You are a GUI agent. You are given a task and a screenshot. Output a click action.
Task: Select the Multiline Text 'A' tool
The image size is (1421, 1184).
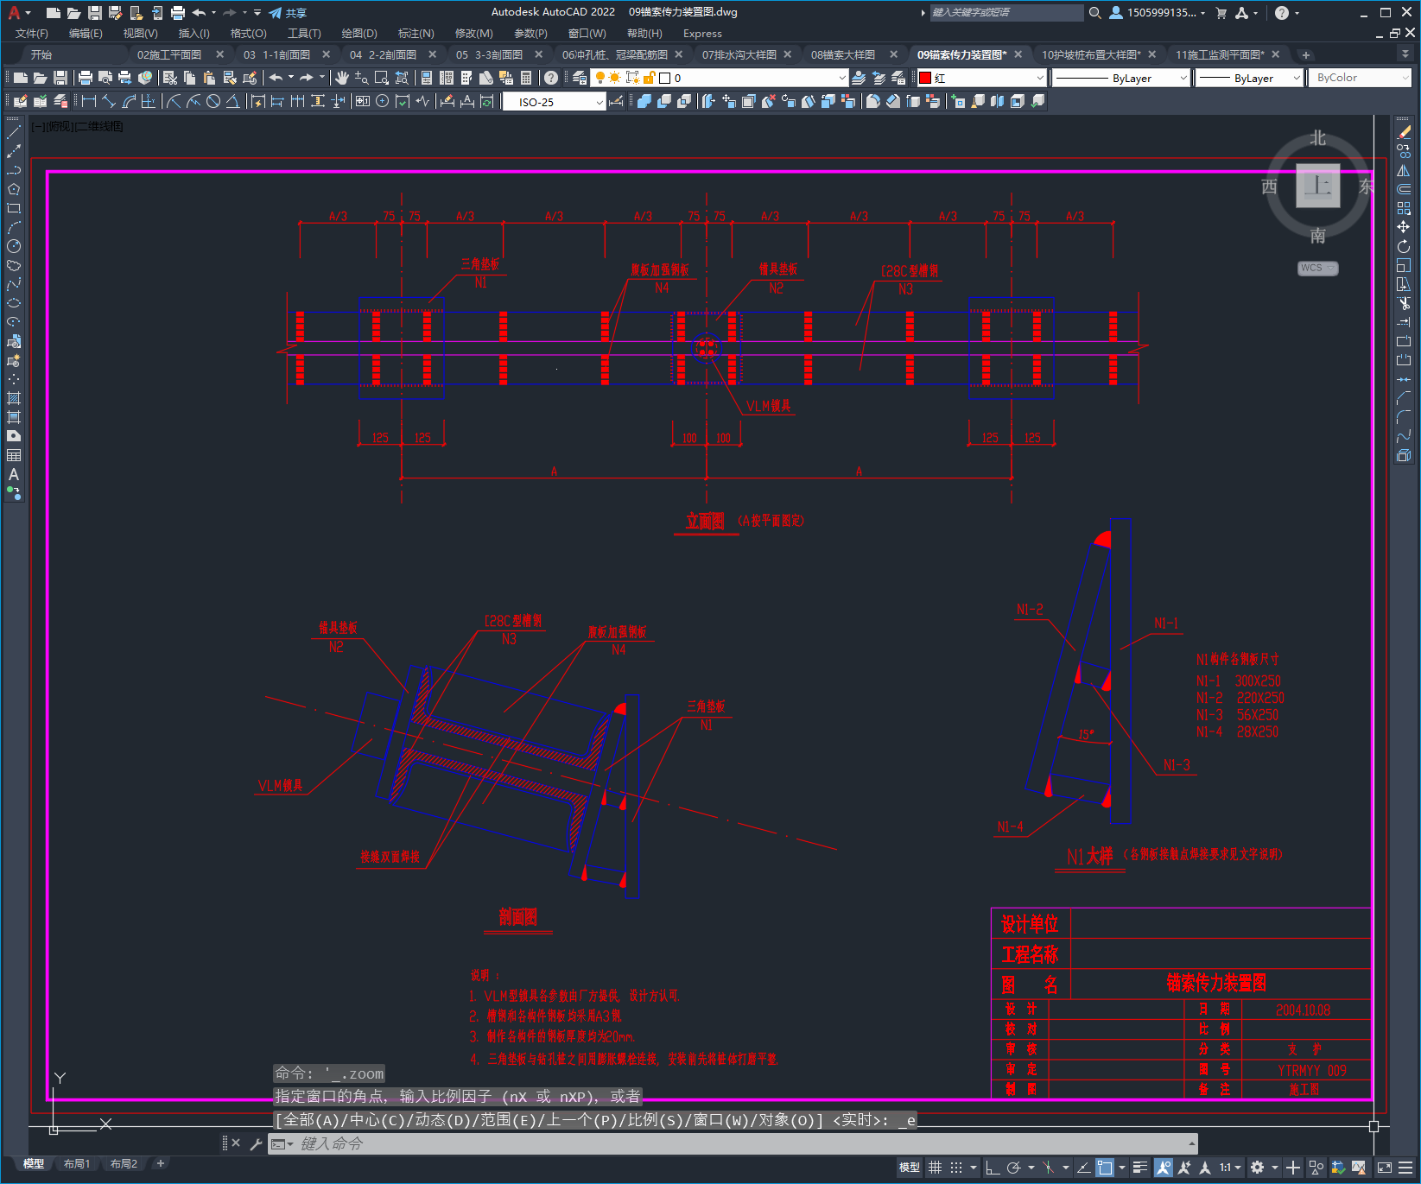coord(14,474)
